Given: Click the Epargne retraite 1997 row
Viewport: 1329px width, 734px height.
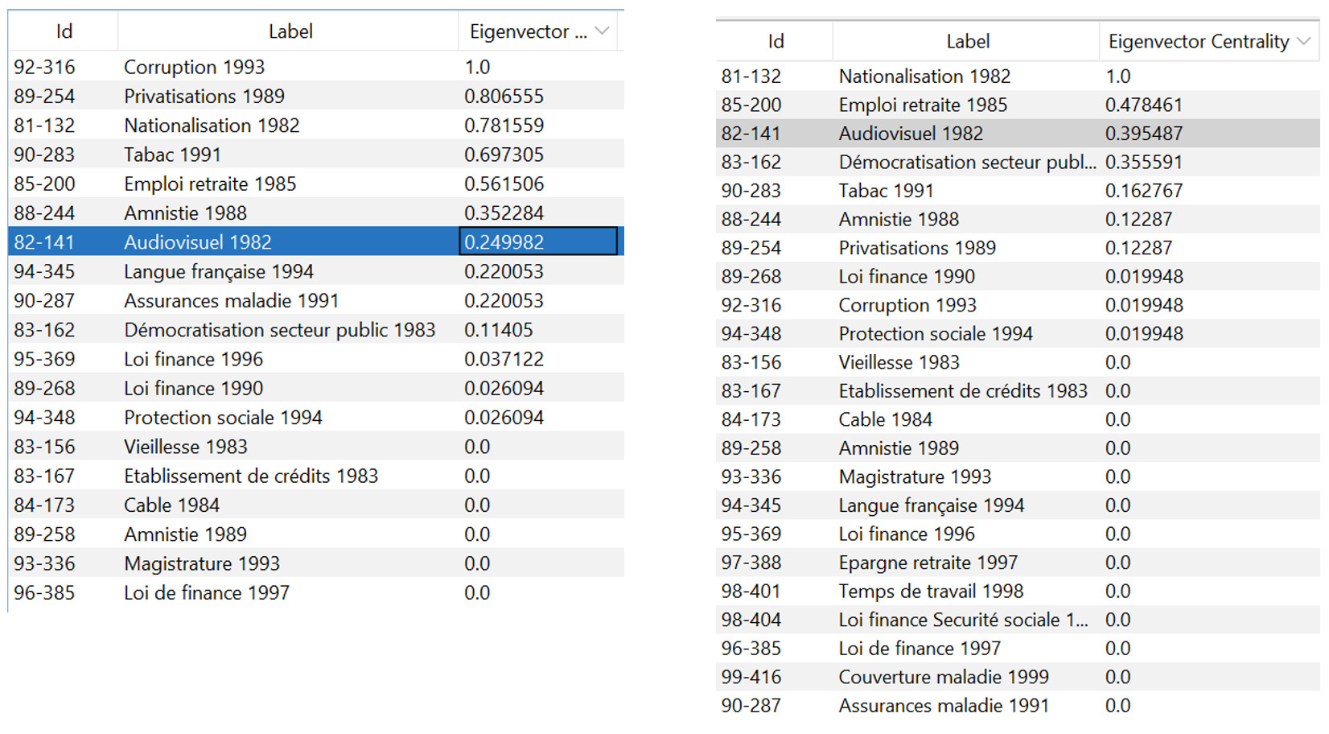Looking at the screenshot, I should click(928, 563).
